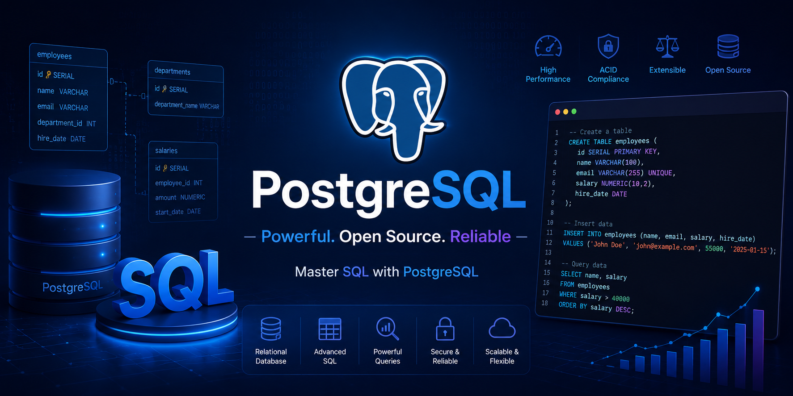The width and height of the screenshot is (793, 396).
Task: Click the ACID Compliance shield lock icon
Action: 608,46
